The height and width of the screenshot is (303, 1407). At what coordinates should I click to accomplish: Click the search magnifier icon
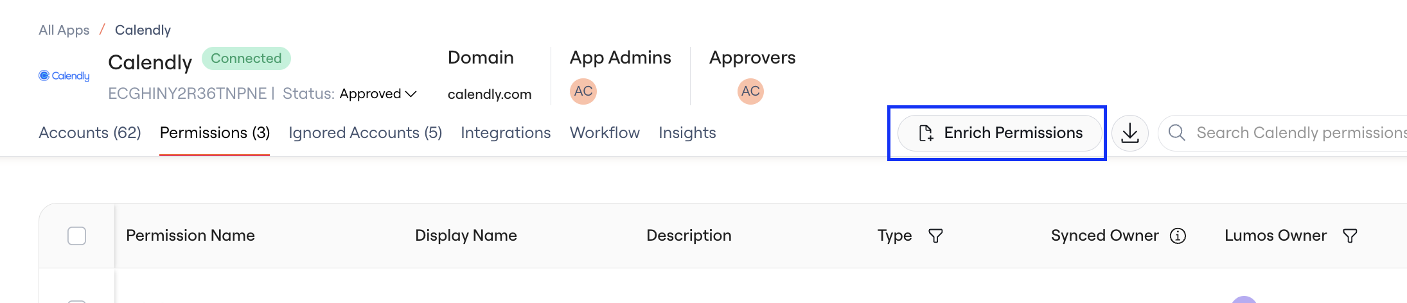1176,133
